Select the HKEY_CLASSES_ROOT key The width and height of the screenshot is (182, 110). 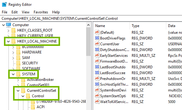pyautogui.click(x=35, y=30)
